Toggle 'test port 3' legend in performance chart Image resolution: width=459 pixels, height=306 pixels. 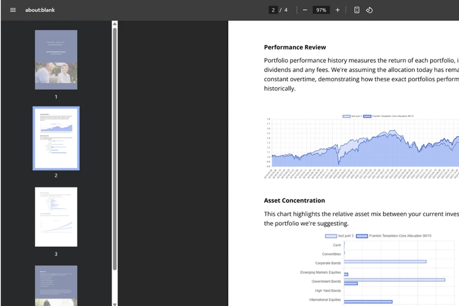(352, 116)
